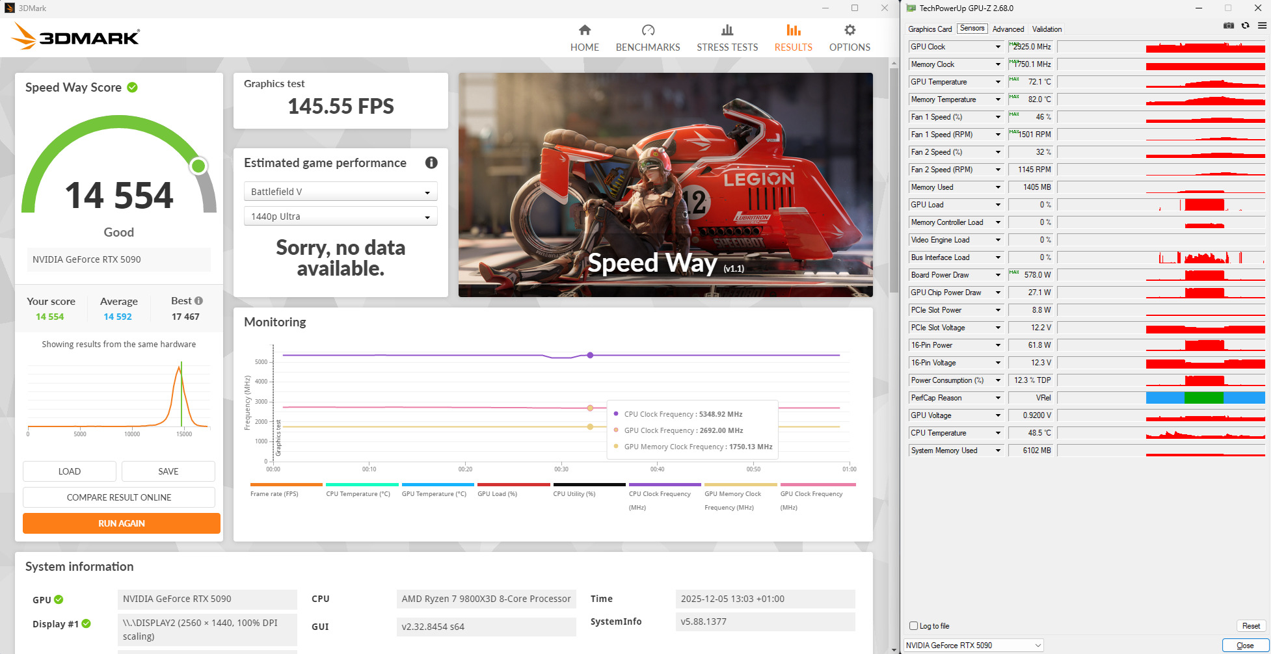Open the OPTIONS gear menu
The width and height of the screenshot is (1271, 654).
pyautogui.click(x=850, y=38)
